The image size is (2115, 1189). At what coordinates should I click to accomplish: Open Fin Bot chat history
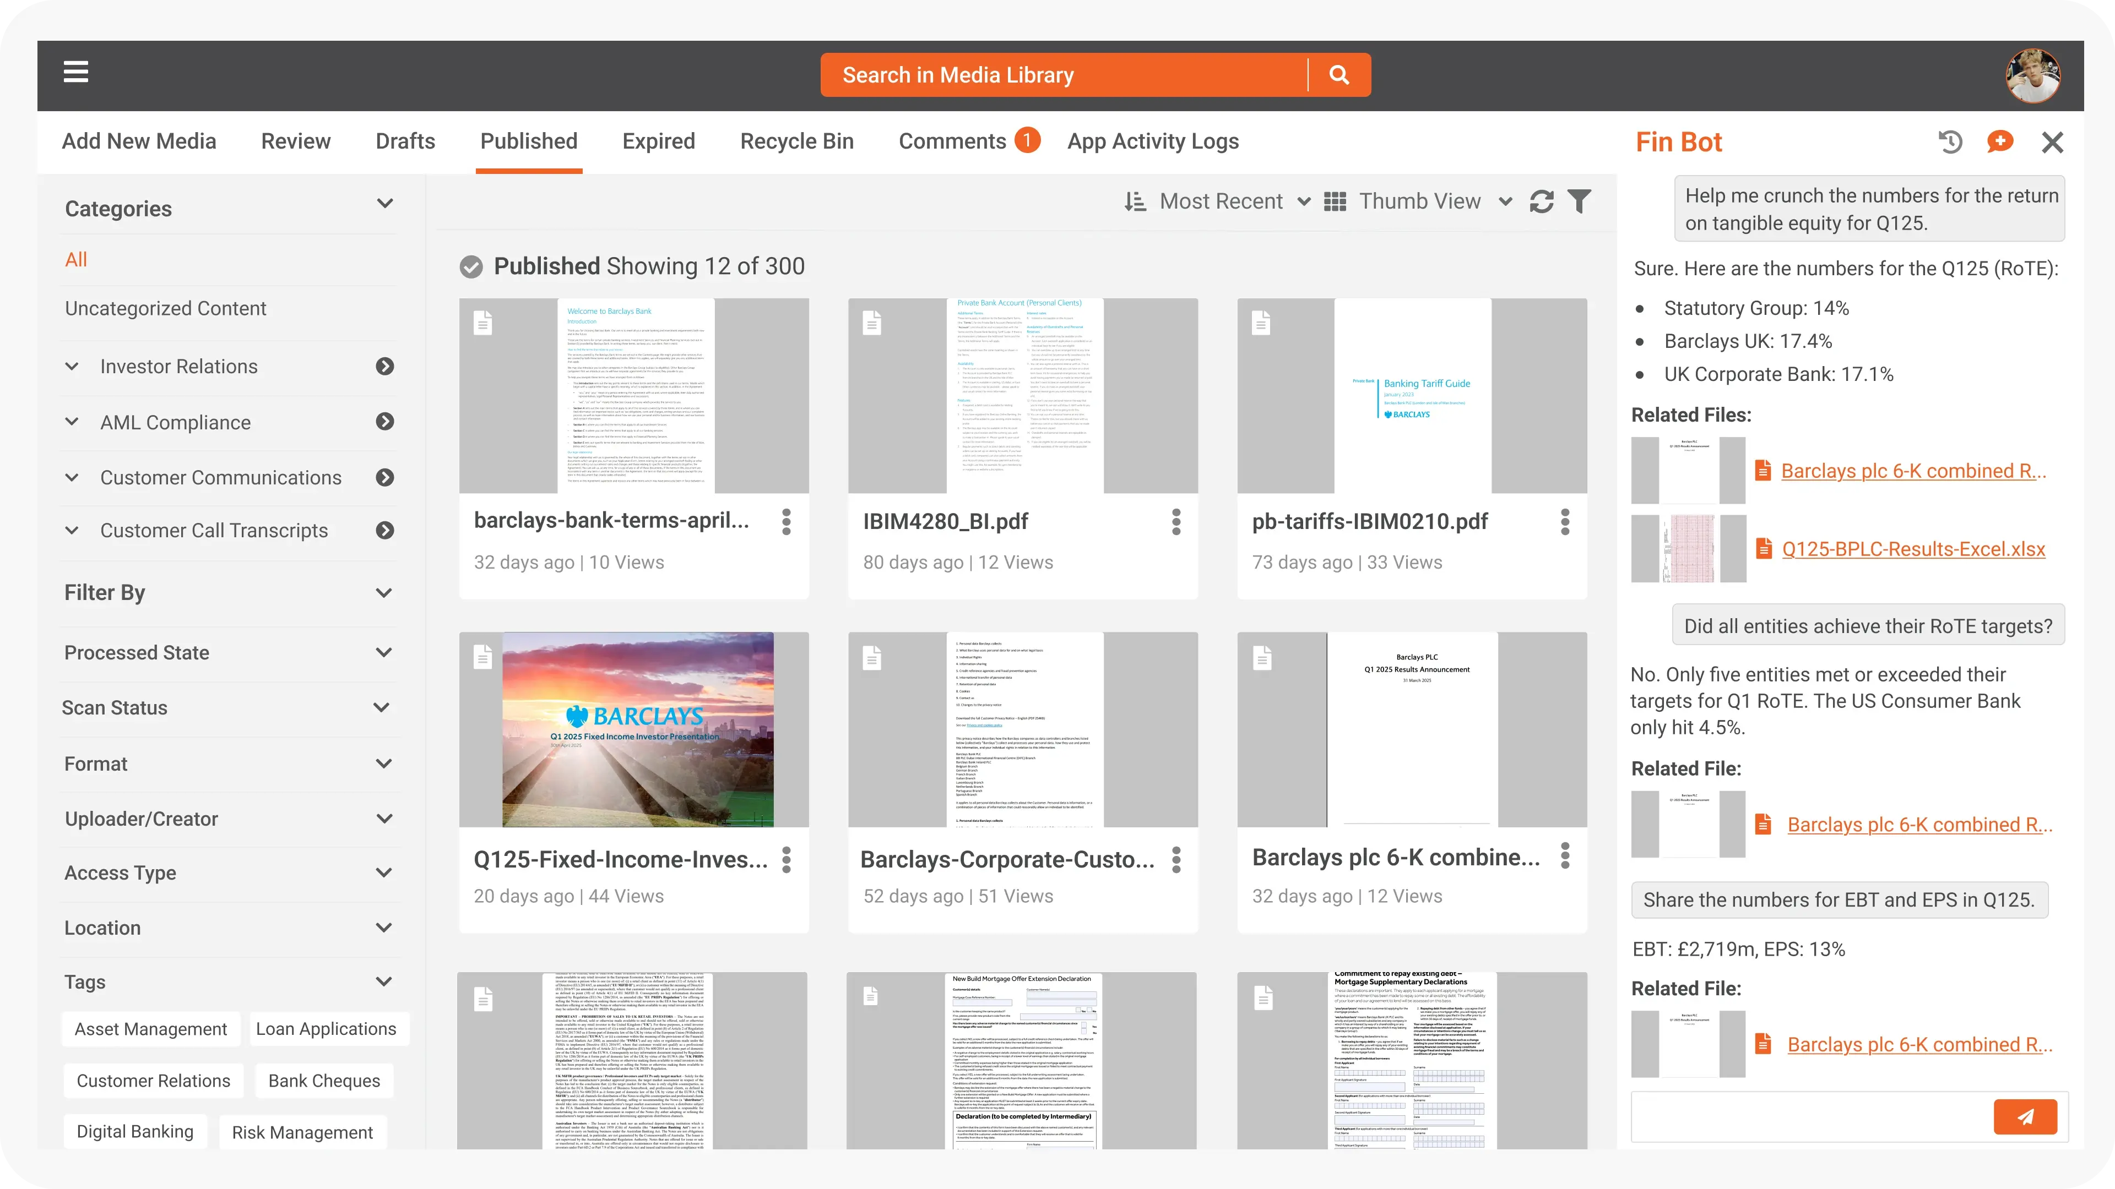pyautogui.click(x=1950, y=142)
